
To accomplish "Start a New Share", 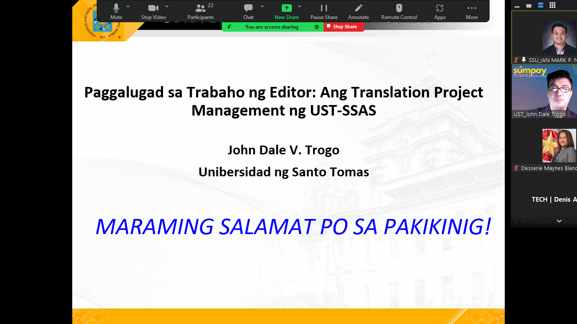I will [286, 11].
